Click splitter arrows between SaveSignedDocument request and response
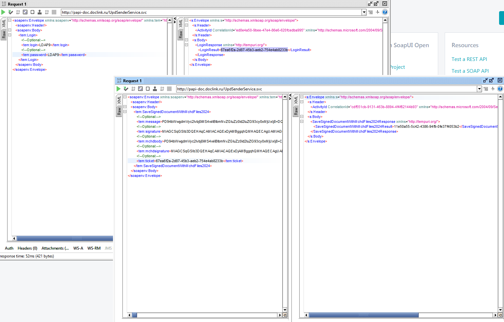 pyautogui.click(x=290, y=97)
